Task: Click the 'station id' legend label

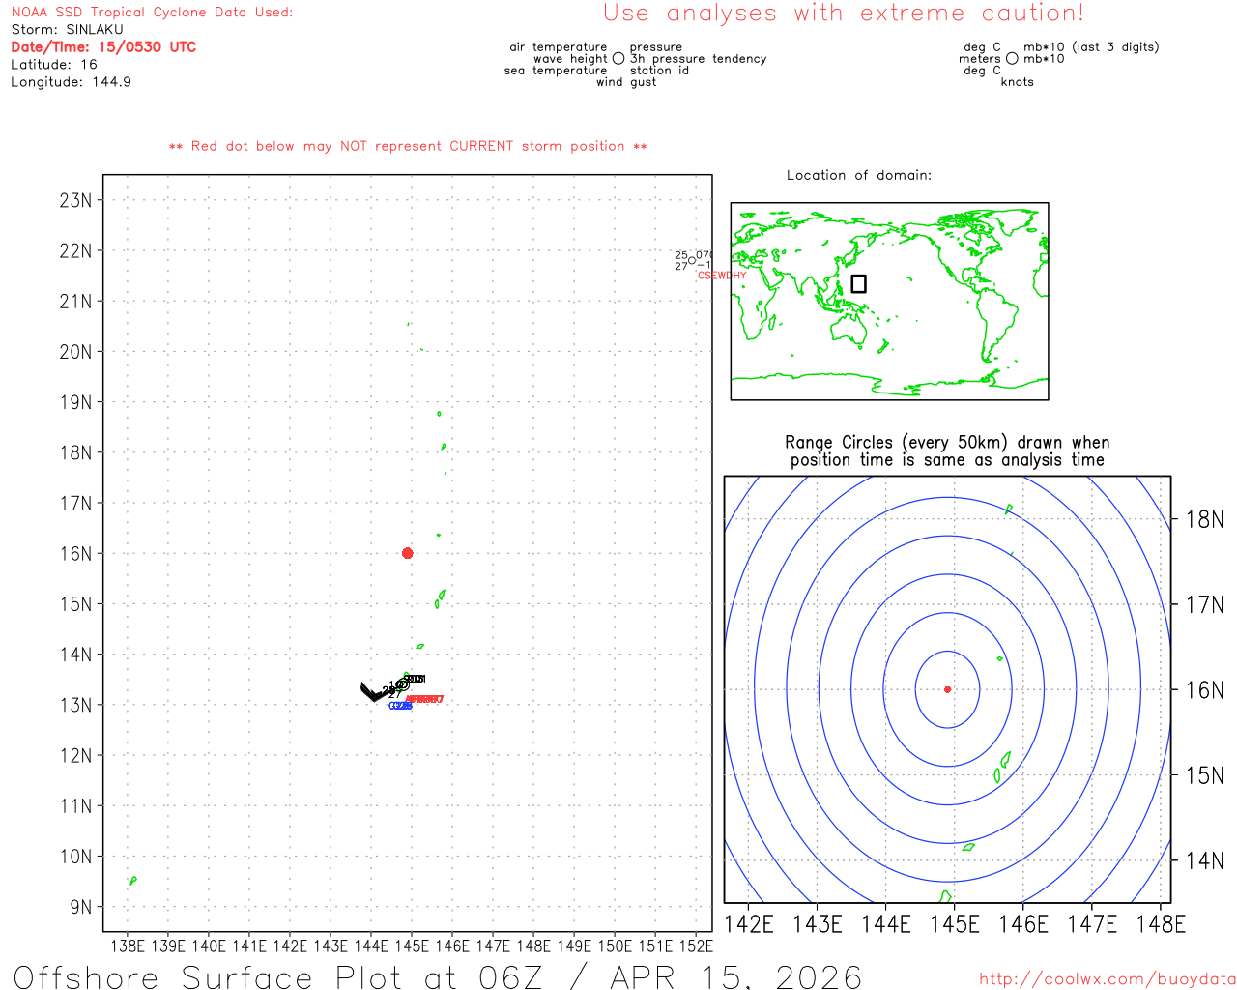Action: point(659,71)
